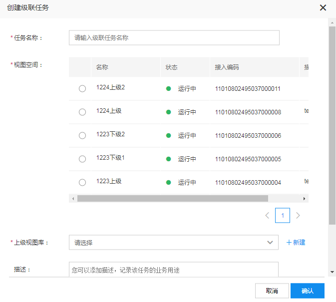
Task: Click dialog vertical scrollbar down arrow
Action: pos(332,272)
